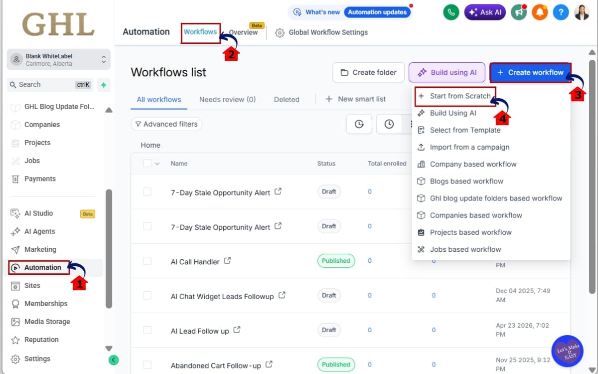Expand the select-all chevron in table header
The width and height of the screenshot is (598, 374).
[157, 164]
